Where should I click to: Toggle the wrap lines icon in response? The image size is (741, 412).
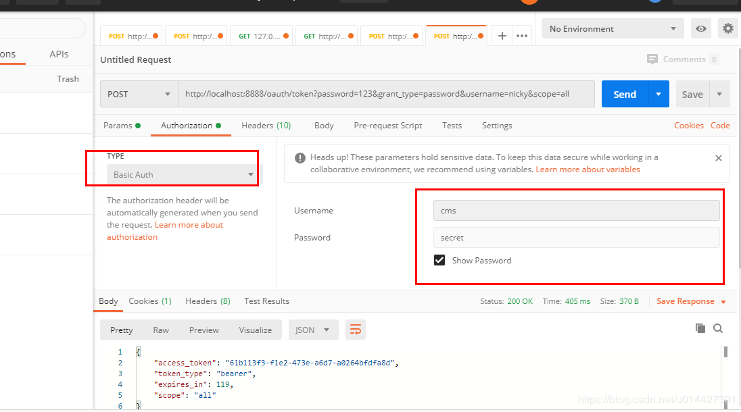[x=356, y=330]
